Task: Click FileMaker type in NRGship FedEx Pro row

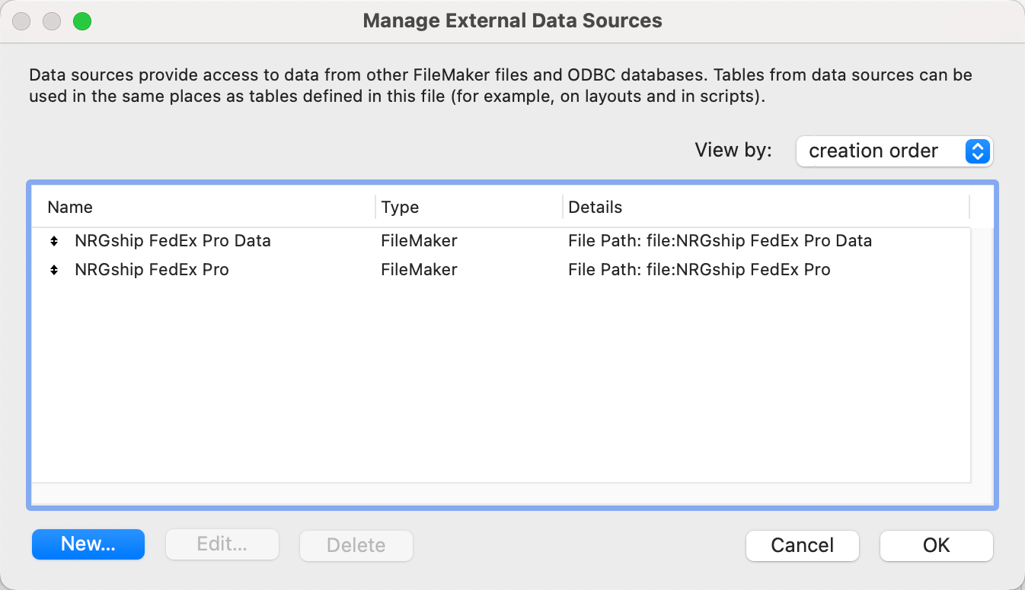Action: (x=419, y=270)
